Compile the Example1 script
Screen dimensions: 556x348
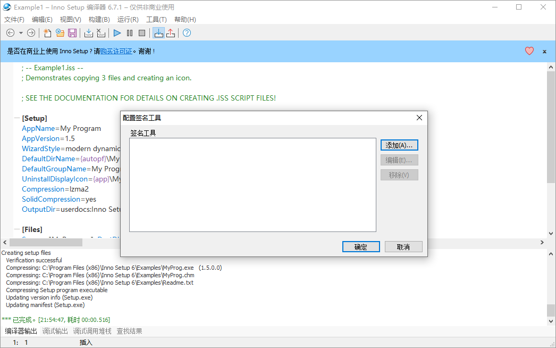coord(88,32)
